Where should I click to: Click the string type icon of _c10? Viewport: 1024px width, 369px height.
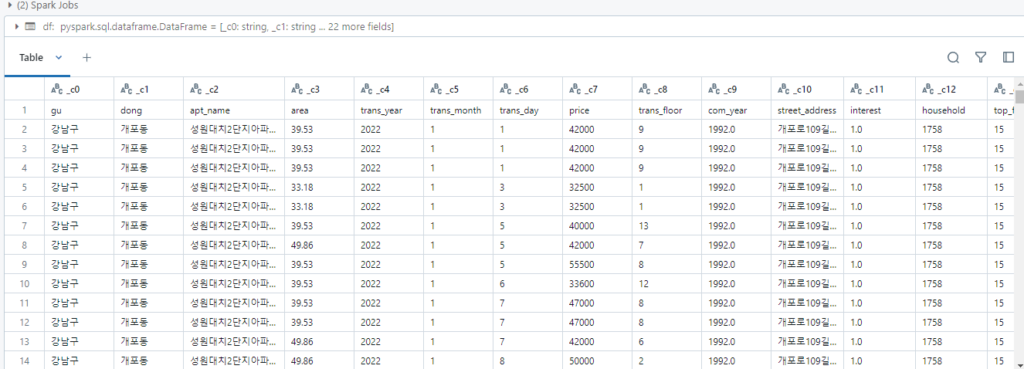[784, 90]
